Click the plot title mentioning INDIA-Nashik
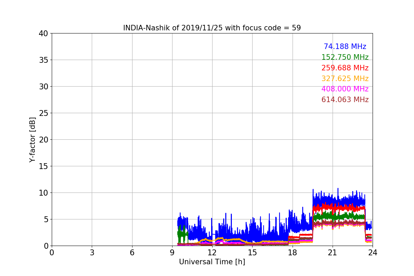 212,28
